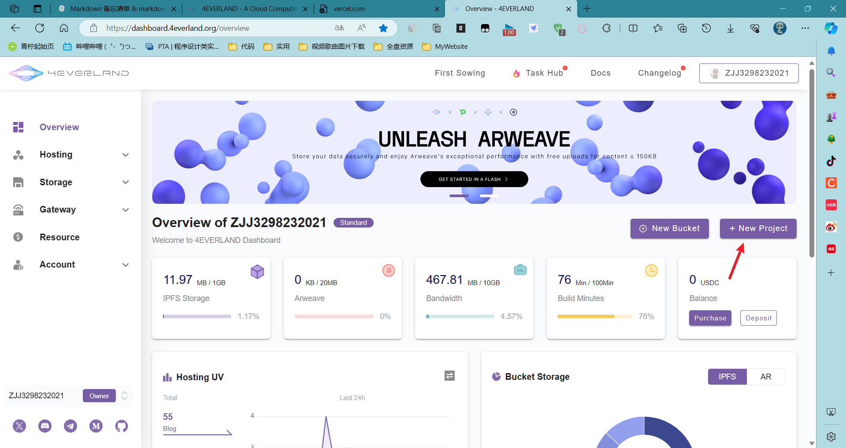
Task: Open the Owner account switcher
Action: click(x=124, y=396)
